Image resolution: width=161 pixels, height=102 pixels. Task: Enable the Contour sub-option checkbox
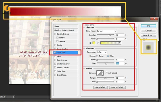[57, 38]
